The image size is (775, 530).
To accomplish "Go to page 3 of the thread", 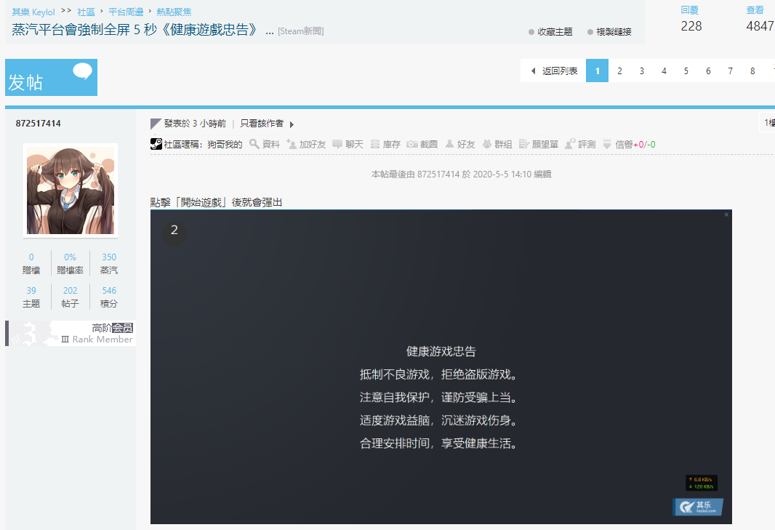I will [x=641, y=71].
